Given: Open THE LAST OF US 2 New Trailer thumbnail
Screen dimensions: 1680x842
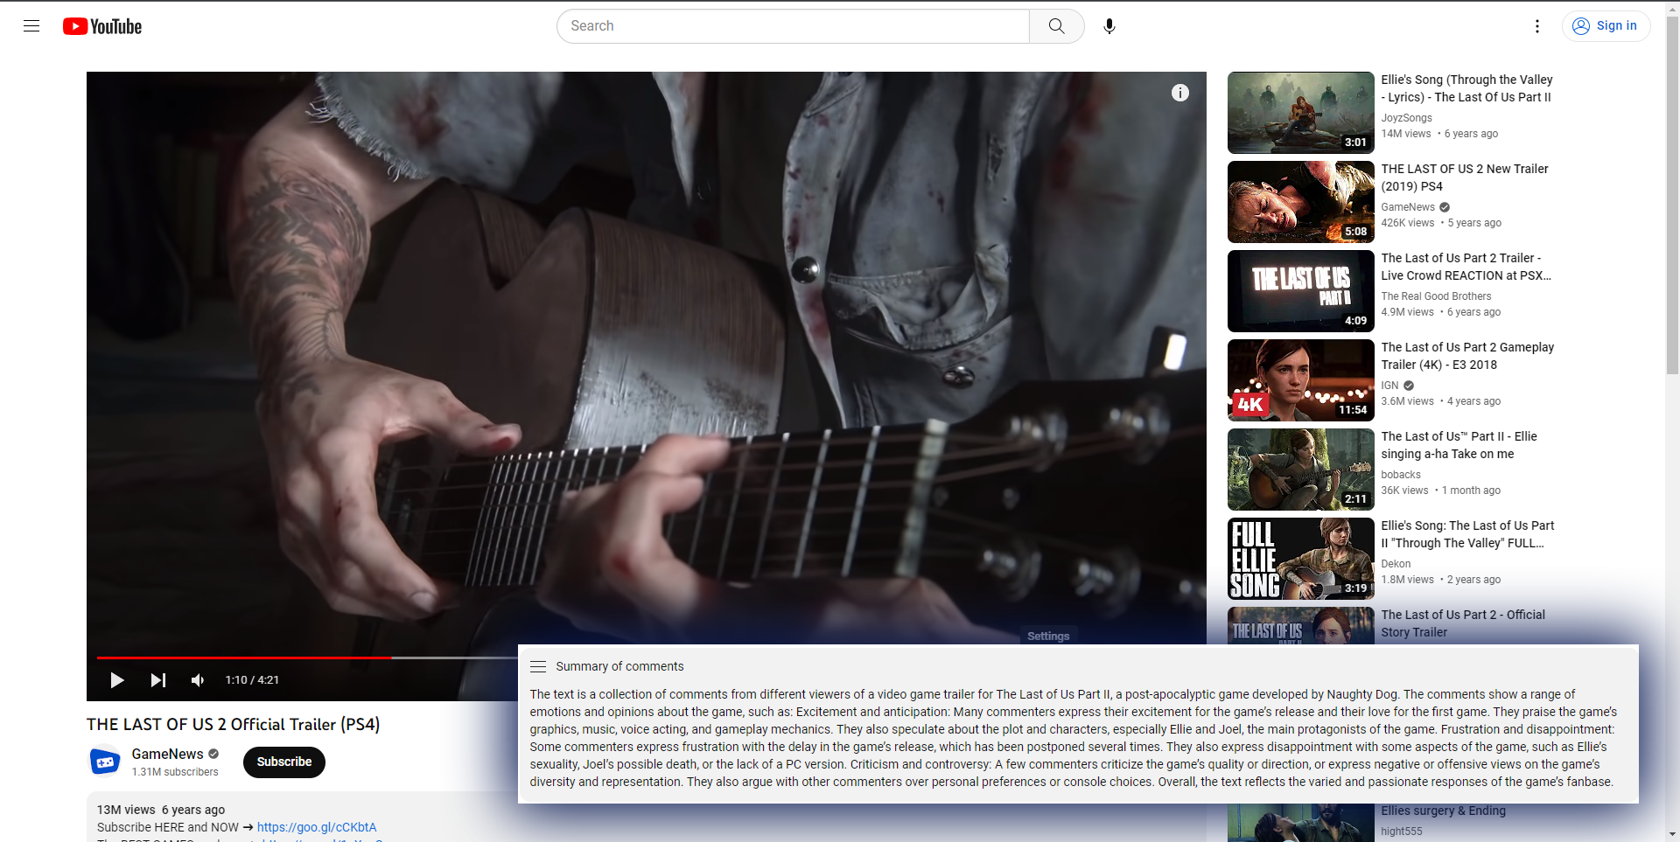Looking at the screenshot, I should click(x=1301, y=202).
